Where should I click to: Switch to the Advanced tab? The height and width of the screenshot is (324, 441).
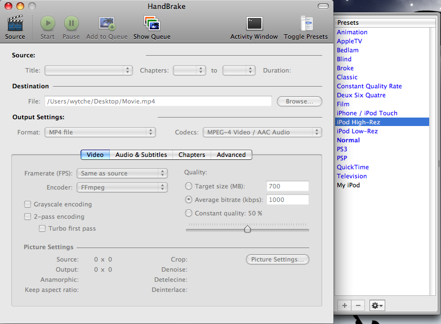coord(231,155)
